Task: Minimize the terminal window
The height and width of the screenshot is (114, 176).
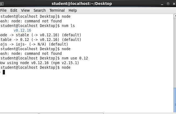Action: [162, 4]
